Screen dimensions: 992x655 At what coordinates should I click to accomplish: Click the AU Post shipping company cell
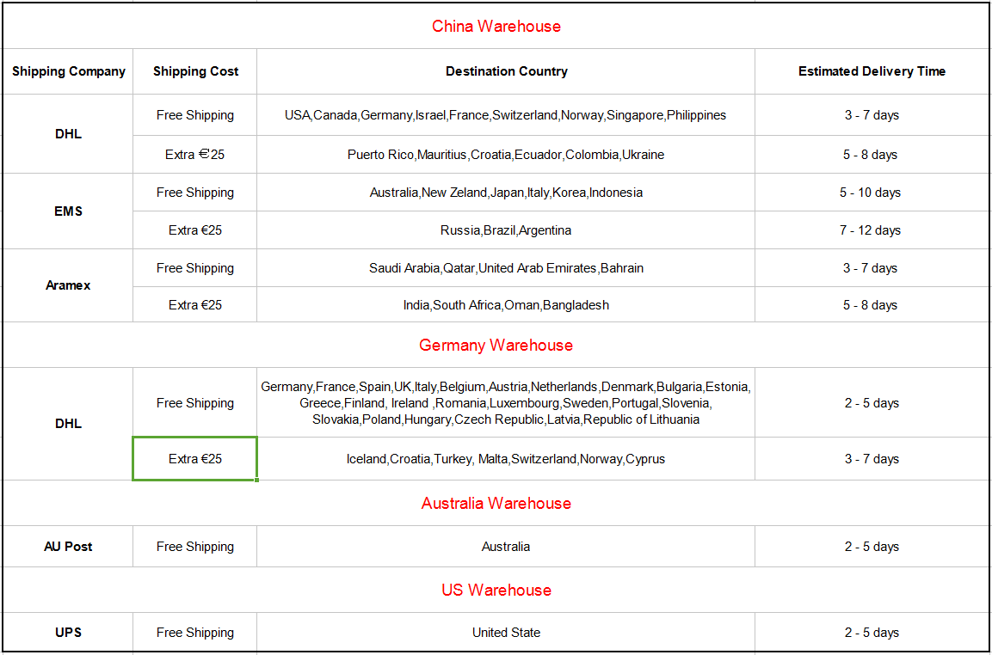coord(69,547)
